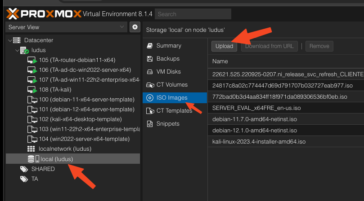The height and width of the screenshot is (201, 364).
Task: Open the ISO Images section
Action: 171,98
